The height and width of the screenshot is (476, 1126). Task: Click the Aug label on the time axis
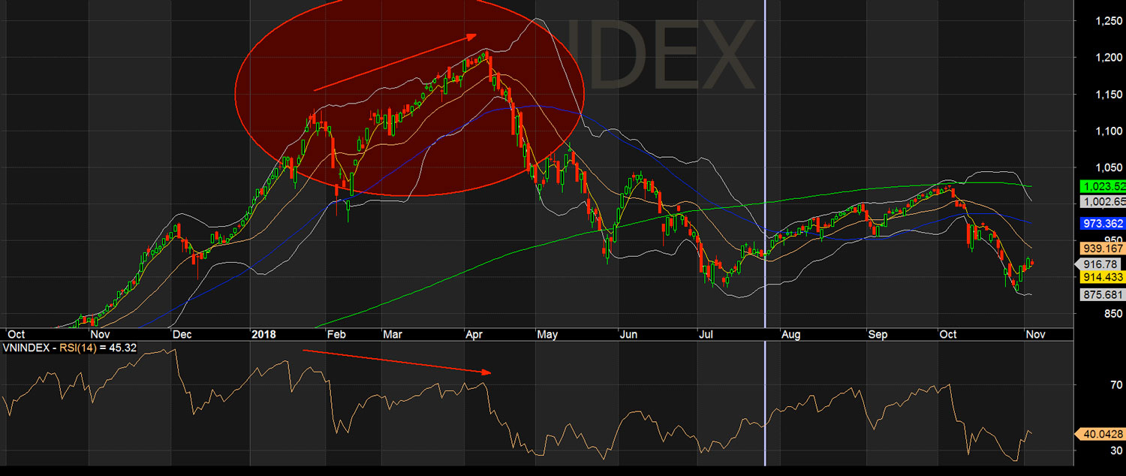click(x=791, y=334)
